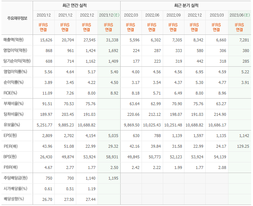Viewport: 253px width, 206px height.
Task: Click the 2020.12 annual column header
Action: coord(44,15)
